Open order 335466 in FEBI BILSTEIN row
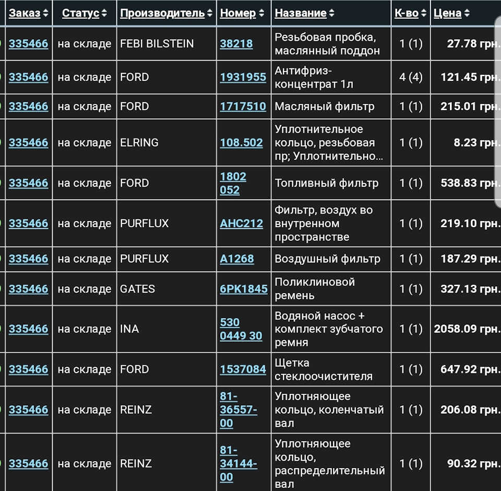This screenshot has height=491, width=501. click(x=28, y=43)
